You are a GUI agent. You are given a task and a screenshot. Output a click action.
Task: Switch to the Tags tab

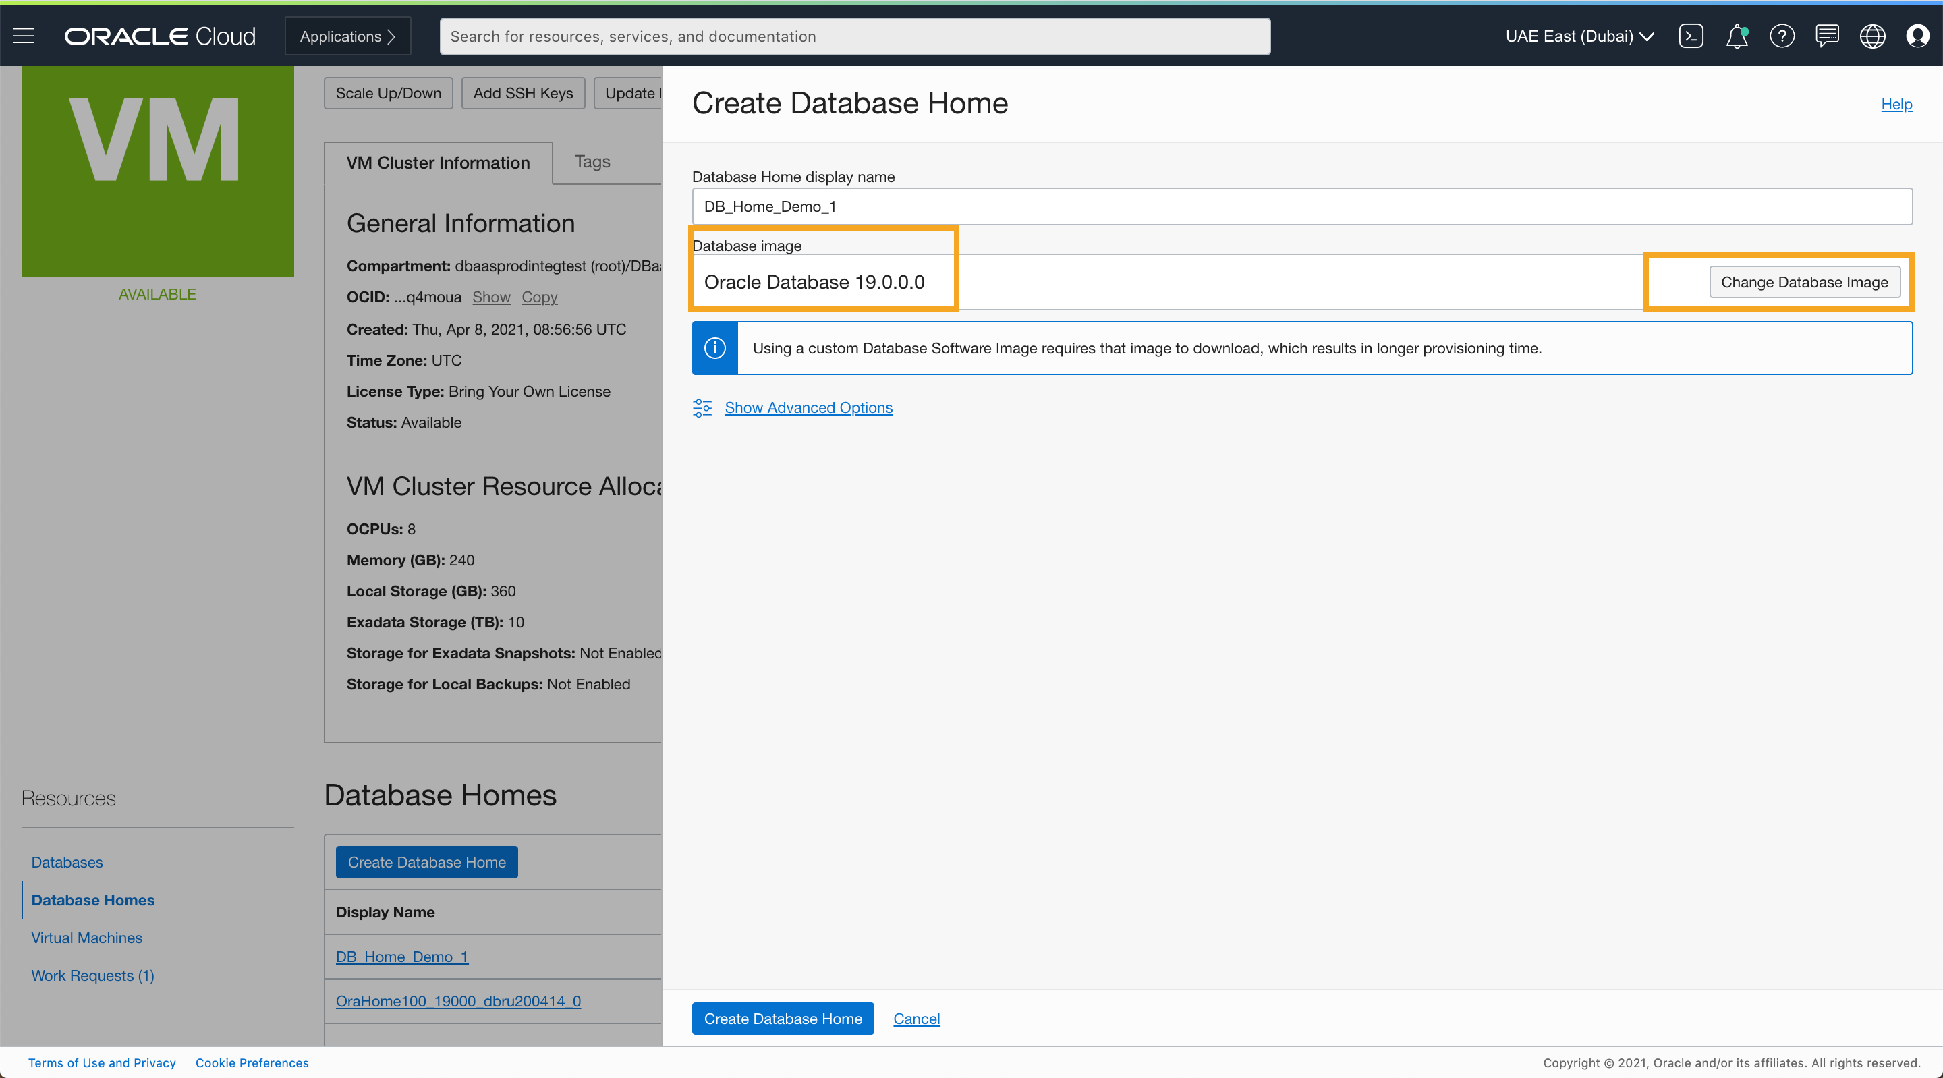592,161
